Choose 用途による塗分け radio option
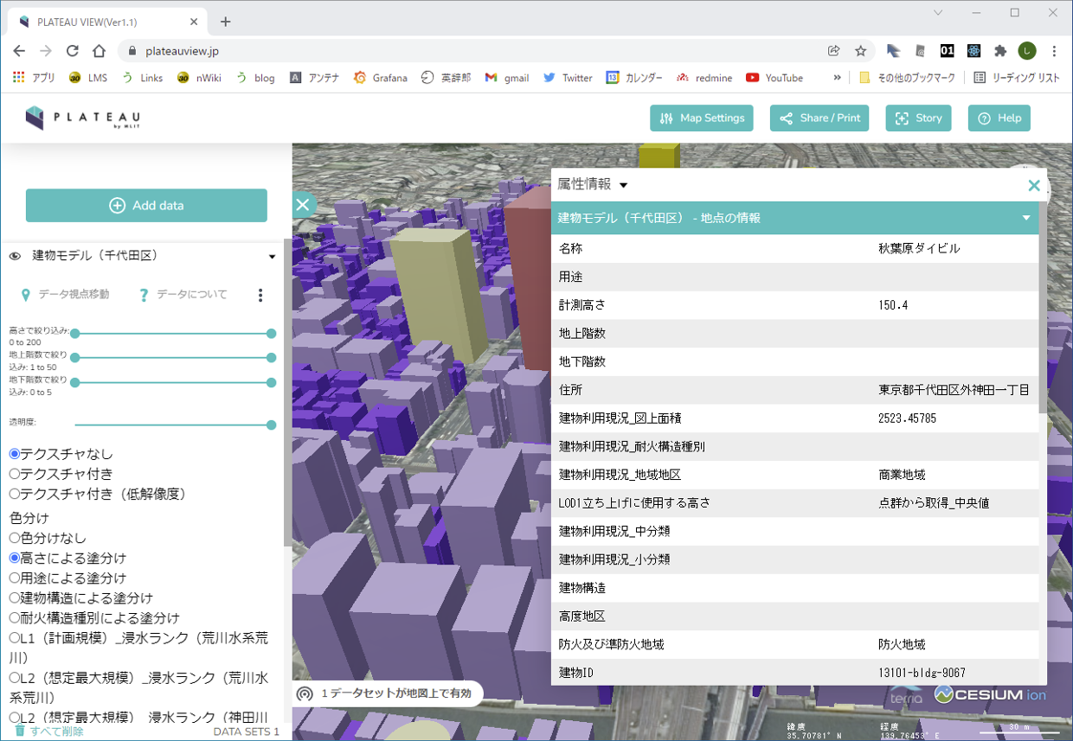This screenshot has height=741, width=1073. tap(15, 578)
